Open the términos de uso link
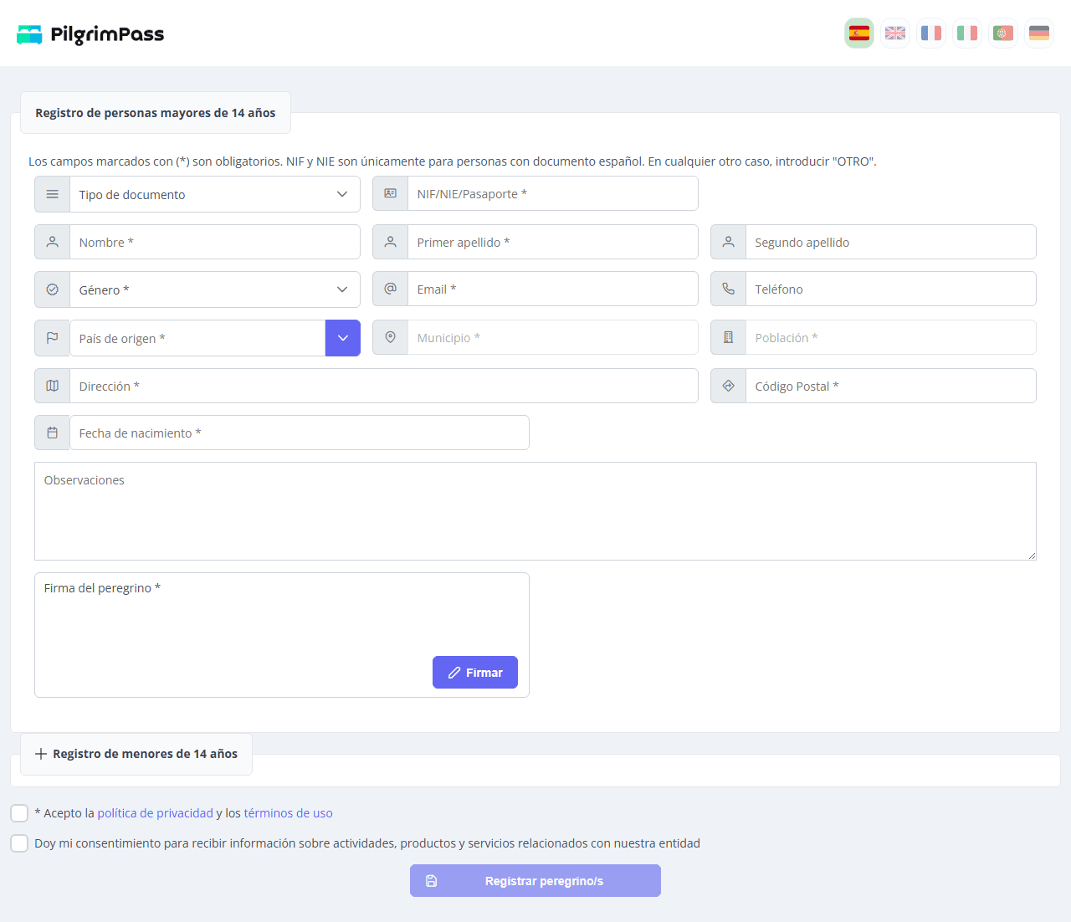Image resolution: width=1071 pixels, height=922 pixels. pos(289,813)
